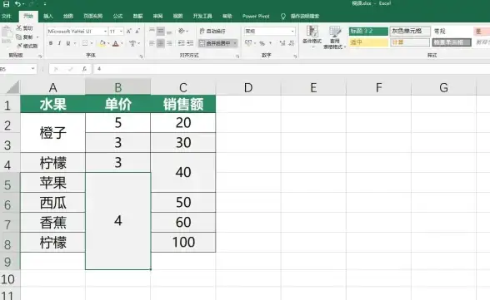The width and height of the screenshot is (490, 300).
Task: Switch to the Insert (插入) tab
Action: 48,16
